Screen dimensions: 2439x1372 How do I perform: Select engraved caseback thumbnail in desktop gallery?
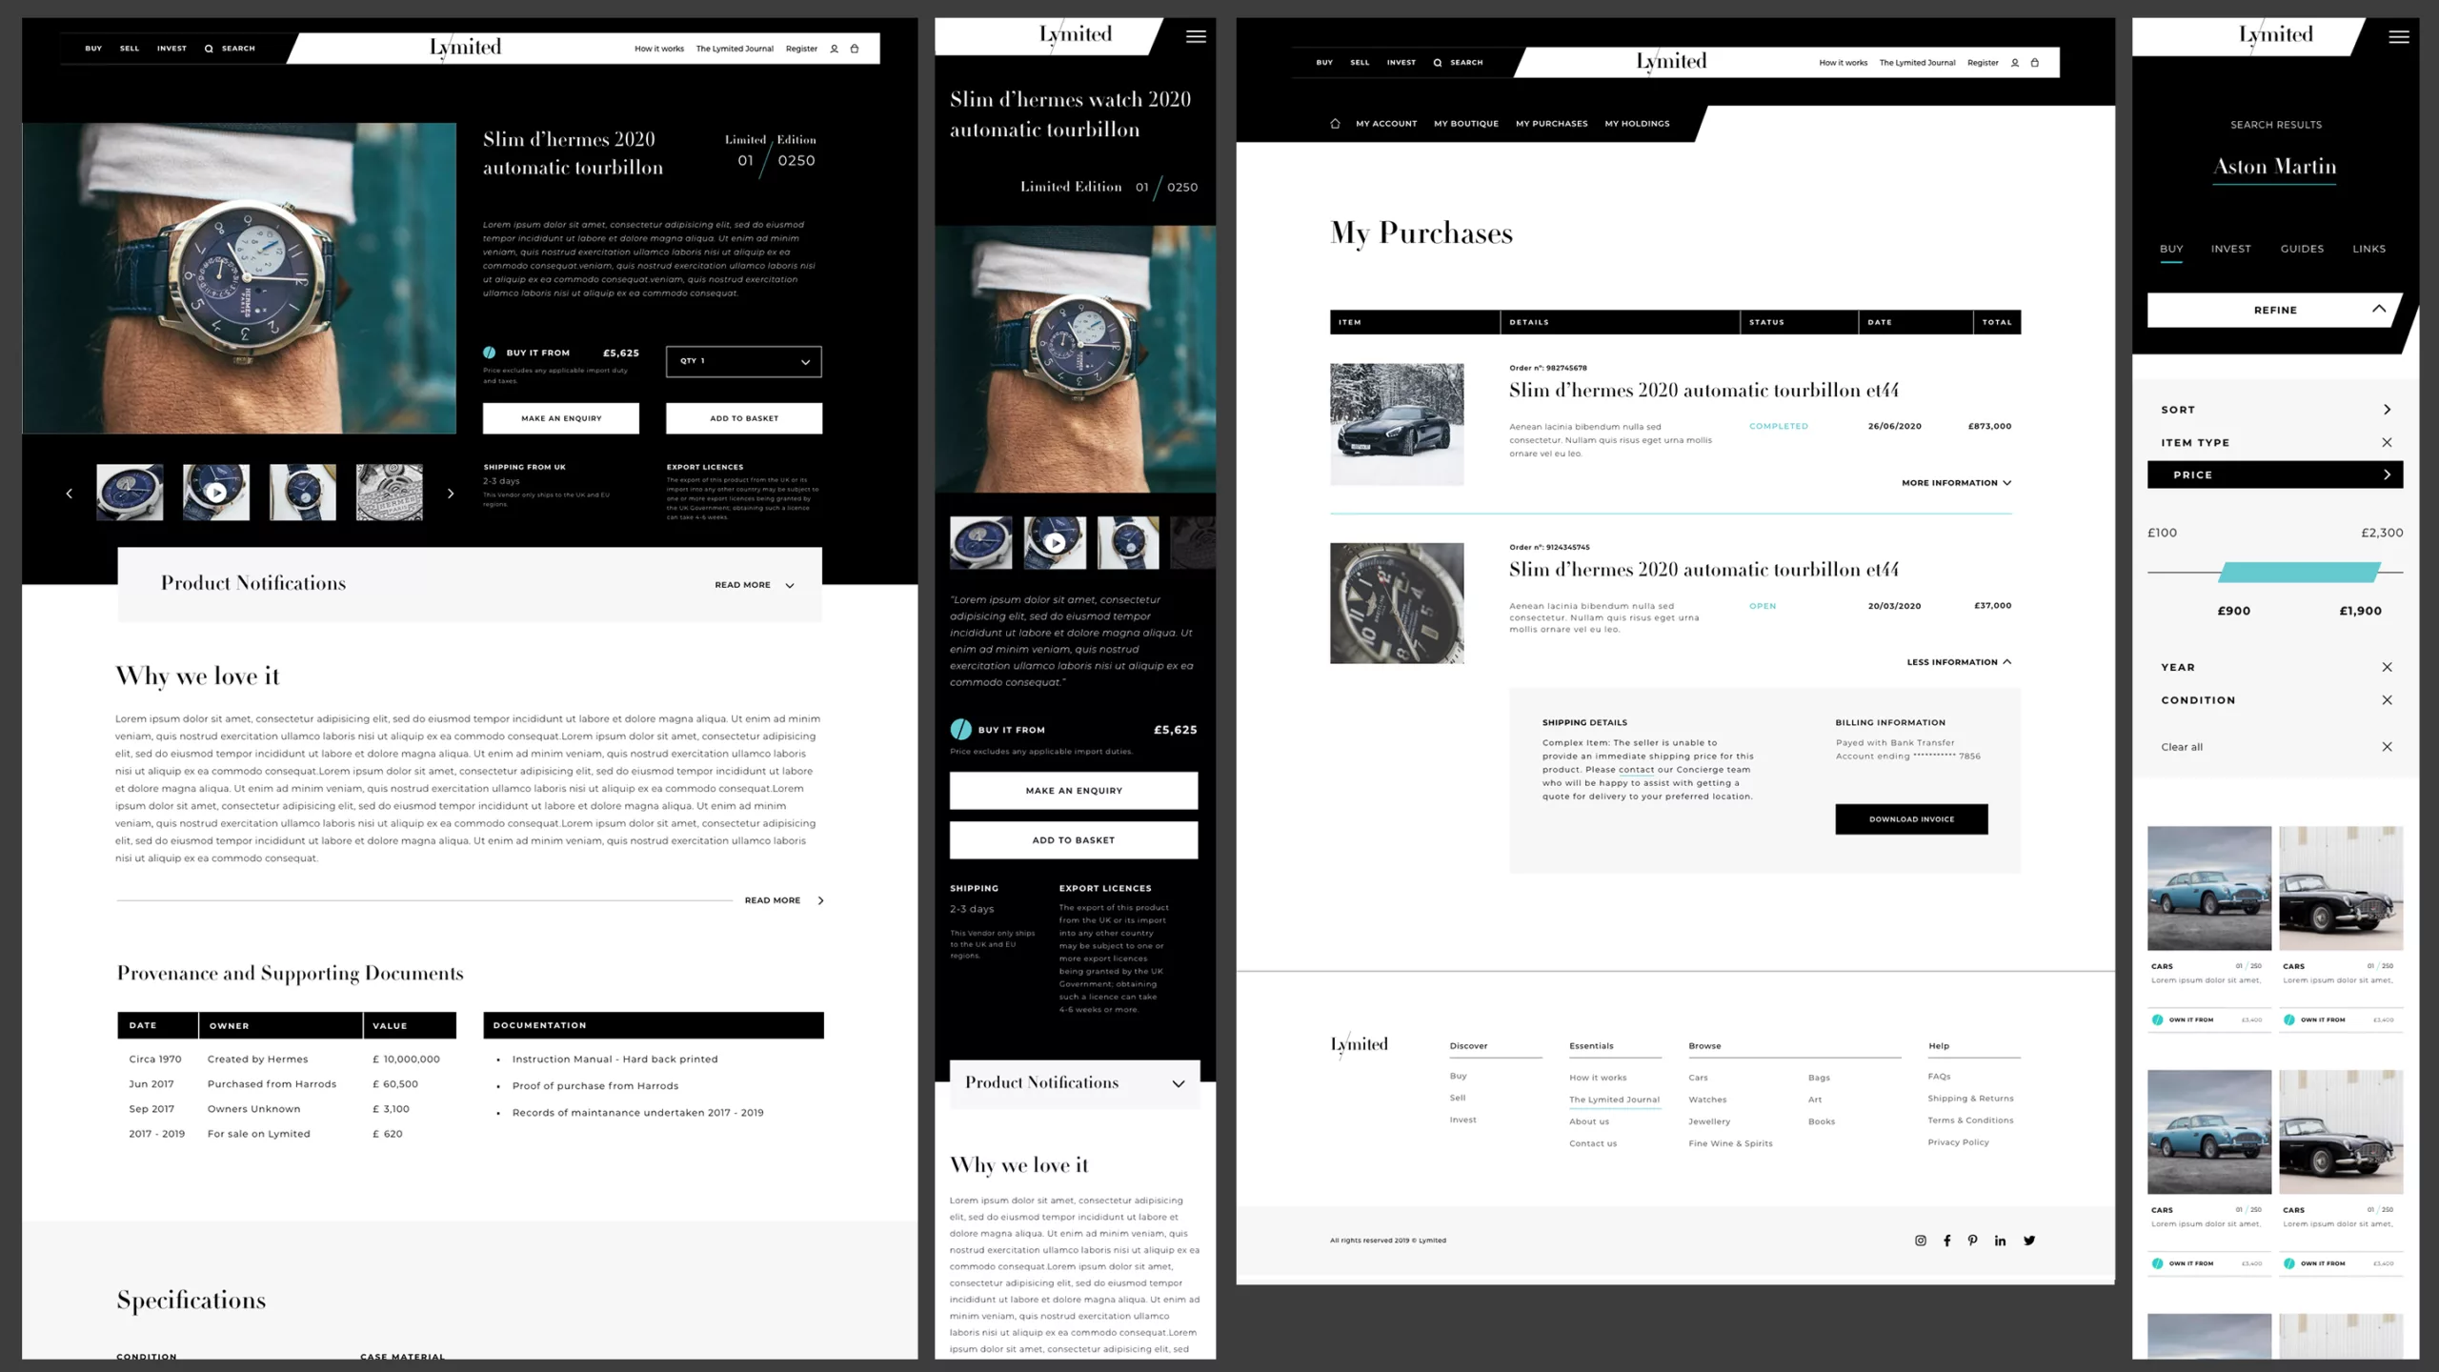tap(390, 493)
